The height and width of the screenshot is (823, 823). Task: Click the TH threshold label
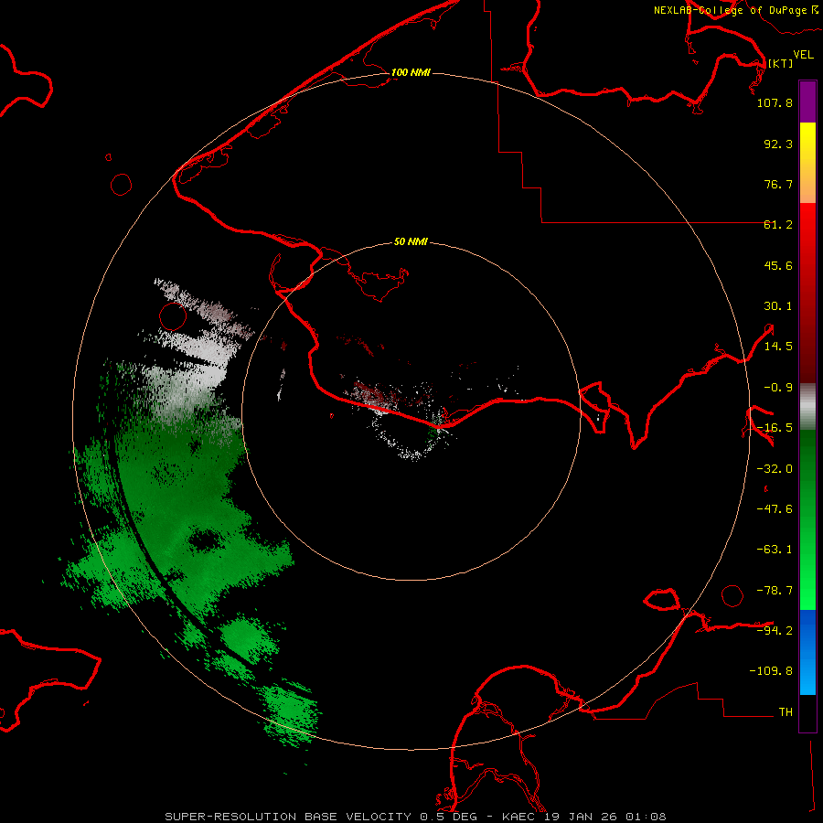click(x=786, y=712)
